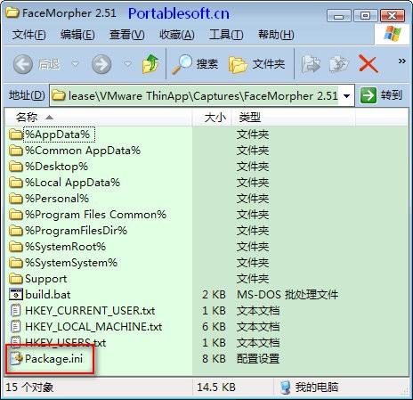Open the address bar dropdown arrow
Viewport: 413px width, 400px height.
(346, 96)
